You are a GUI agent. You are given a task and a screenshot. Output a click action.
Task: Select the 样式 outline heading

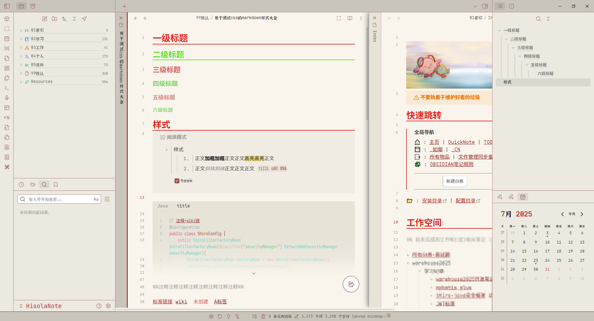[x=543, y=82]
